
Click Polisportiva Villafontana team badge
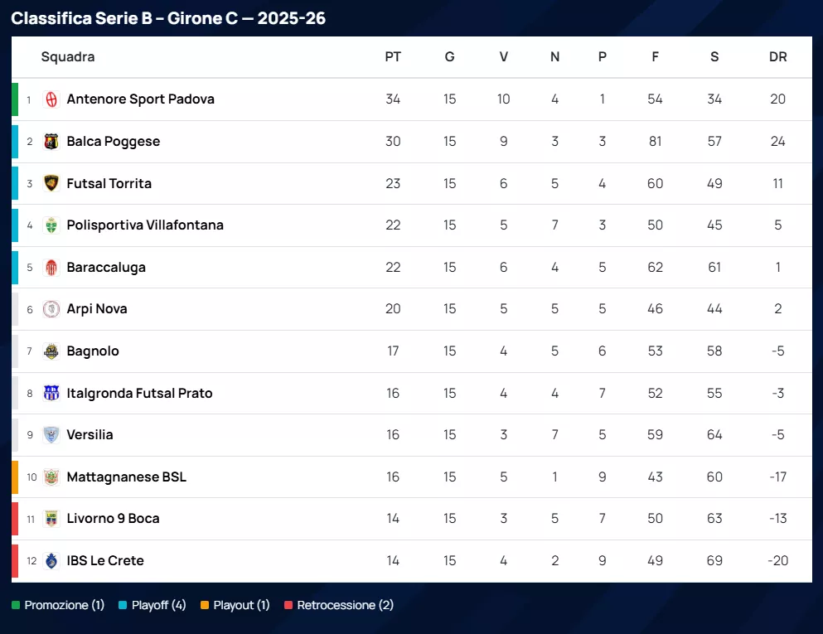(51, 225)
